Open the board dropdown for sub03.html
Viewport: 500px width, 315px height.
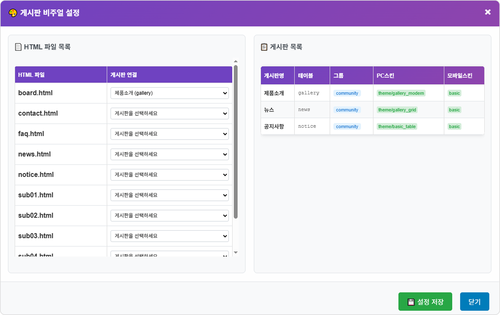tap(170, 236)
